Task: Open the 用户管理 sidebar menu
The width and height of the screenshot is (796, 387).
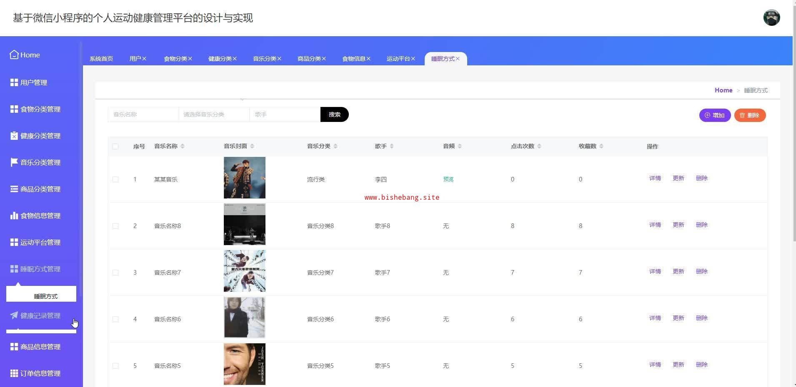Action: 34,82
